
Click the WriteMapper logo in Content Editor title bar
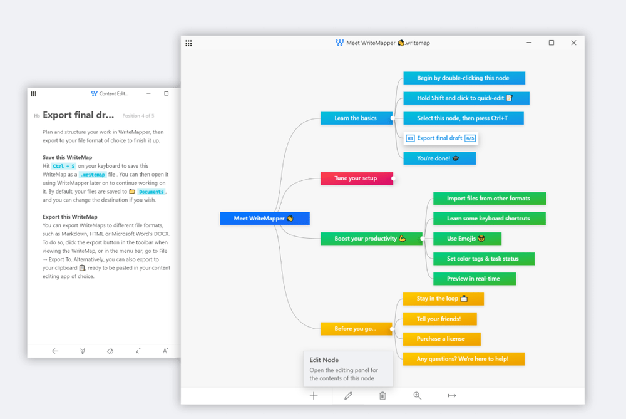(x=95, y=93)
